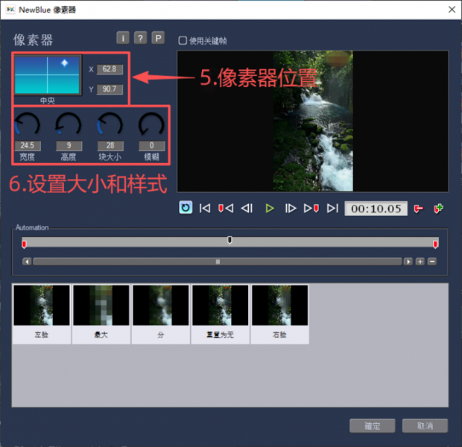Add keyframe with the green plus icon
462x447 pixels.
click(439, 209)
